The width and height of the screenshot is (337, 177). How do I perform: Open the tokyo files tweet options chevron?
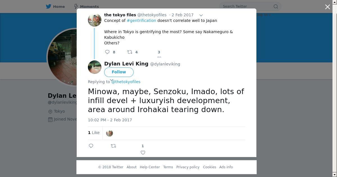[x=201, y=15]
